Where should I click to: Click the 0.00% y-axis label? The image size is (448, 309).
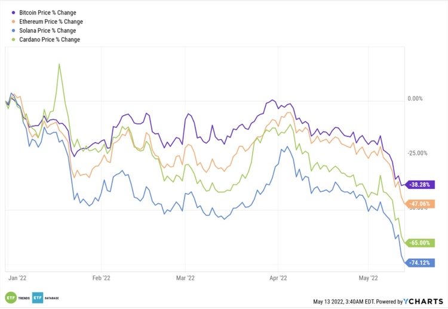coord(414,99)
